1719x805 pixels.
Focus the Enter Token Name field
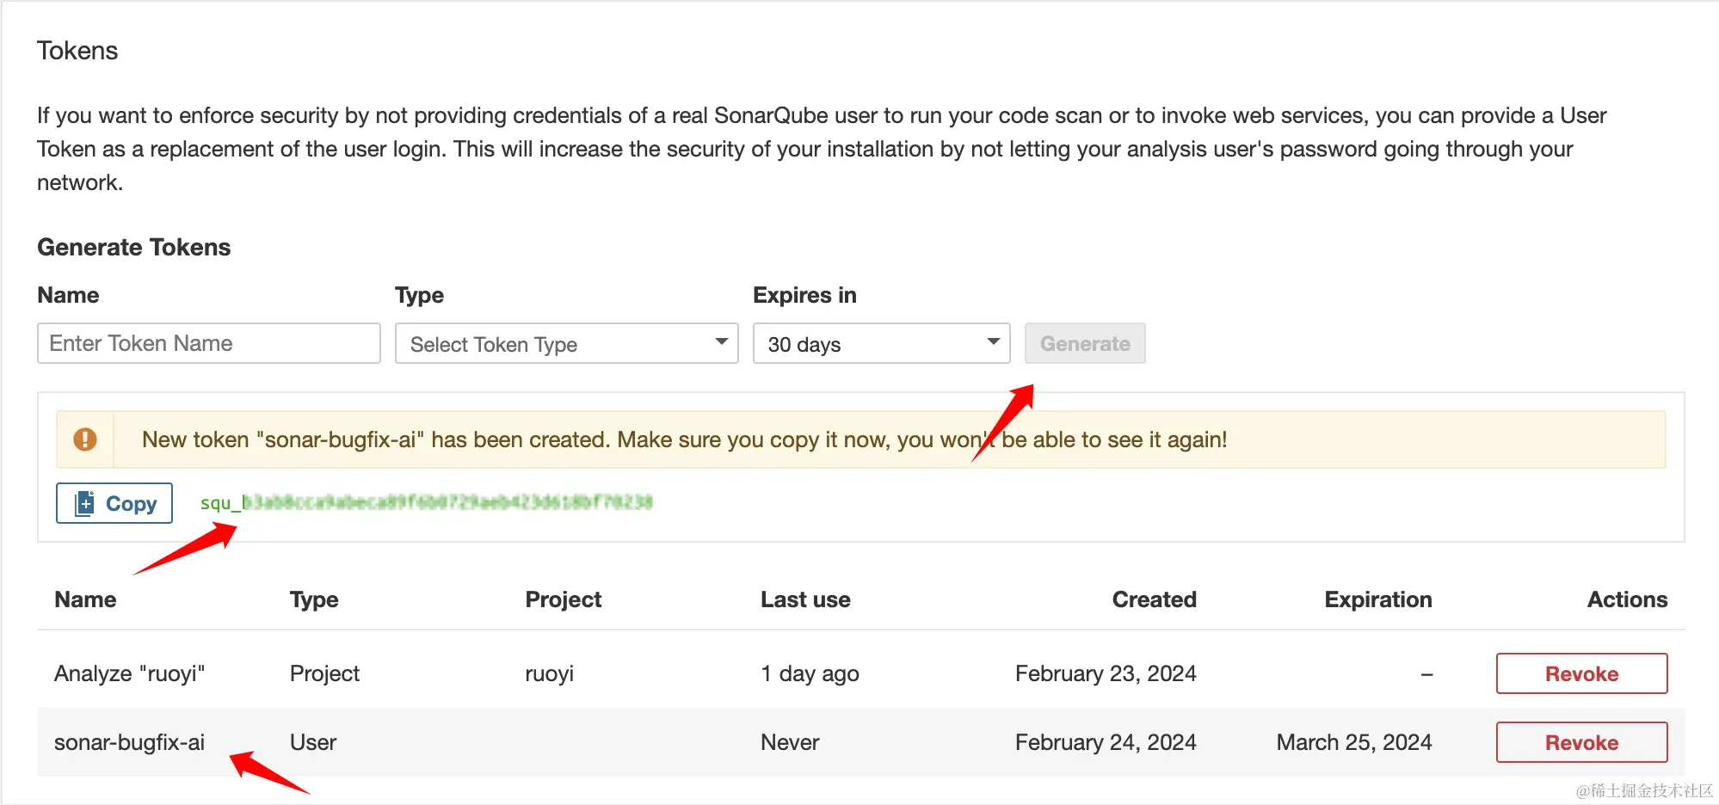click(209, 343)
